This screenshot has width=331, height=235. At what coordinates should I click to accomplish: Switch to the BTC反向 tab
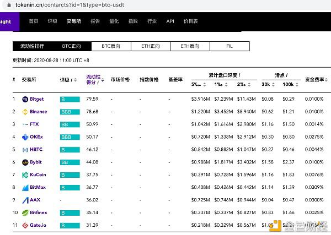(x=111, y=46)
